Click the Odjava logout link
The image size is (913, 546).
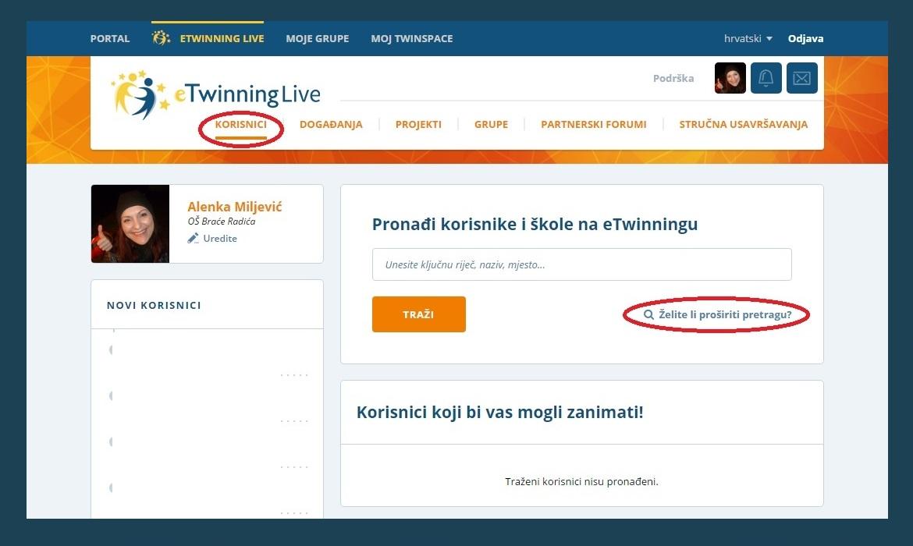[x=805, y=38]
